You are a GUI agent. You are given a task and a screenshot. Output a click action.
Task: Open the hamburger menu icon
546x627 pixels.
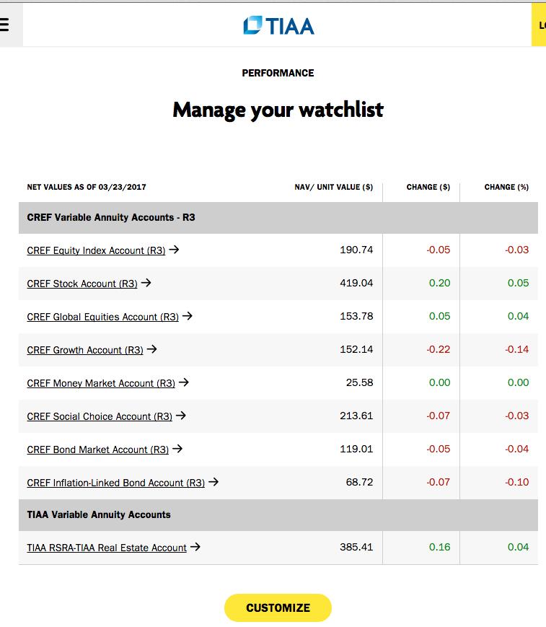[4, 25]
